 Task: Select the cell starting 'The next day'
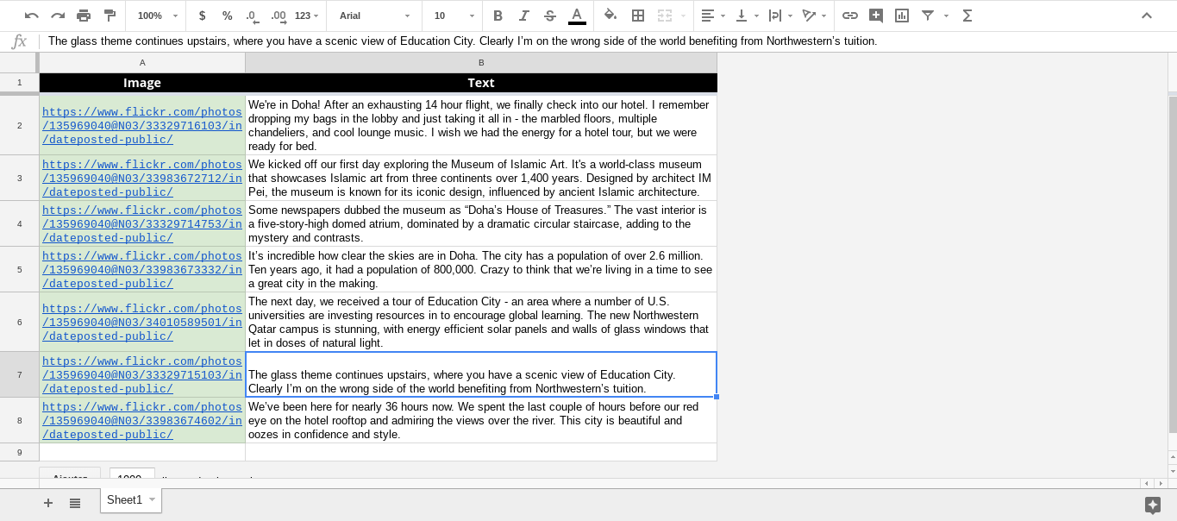pyautogui.click(x=481, y=323)
